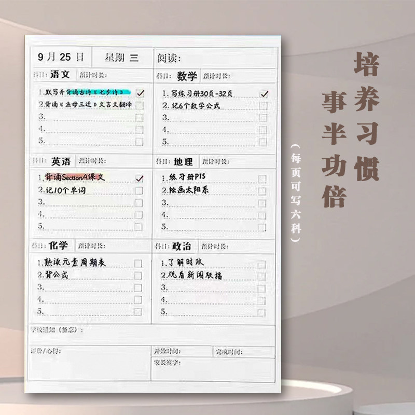Viewport: 415px width, 415px height.
Task: Click the 预计时长 field beside 语文
Action: tap(114, 75)
